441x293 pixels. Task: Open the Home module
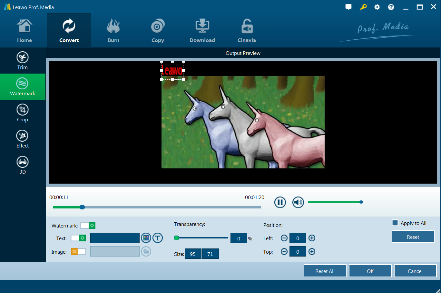click(x=24, y=31)
